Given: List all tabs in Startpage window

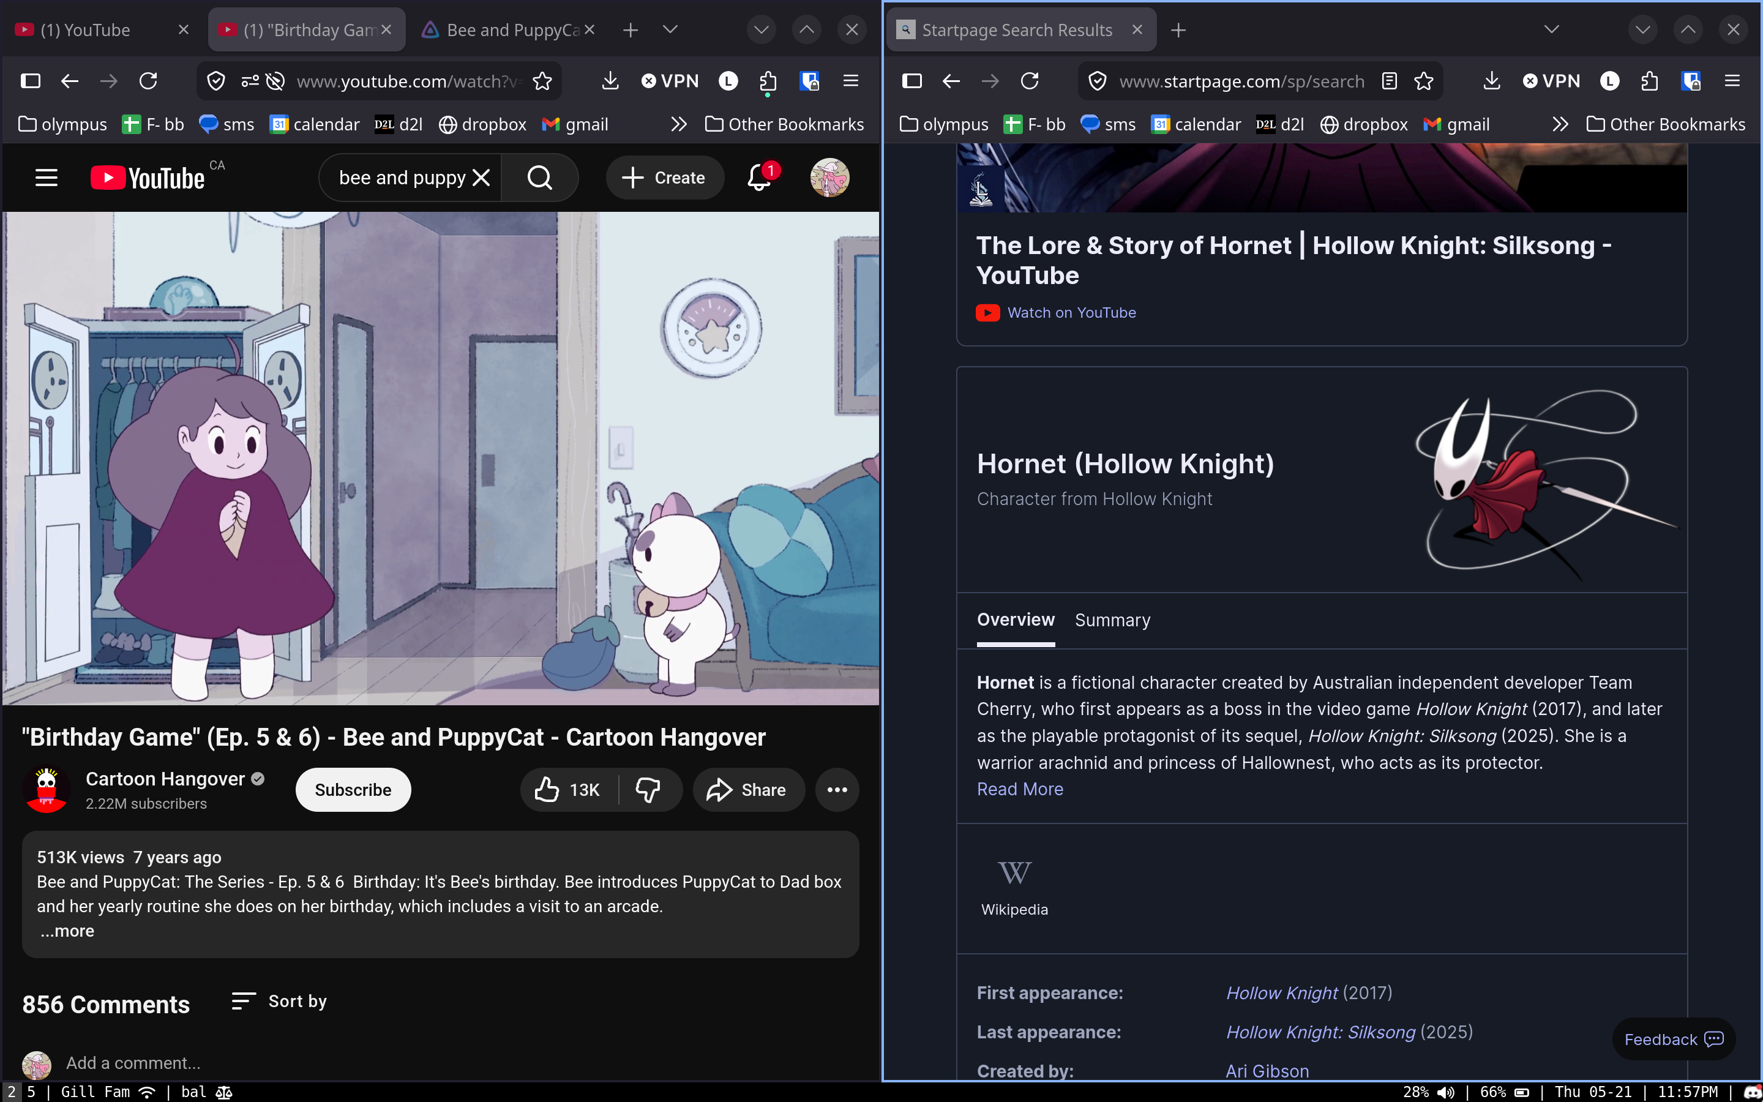Looking at the screenshot, I should click(1552, 30).
